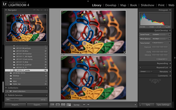This screenshot has width=176, height=110.
Task: Expand the Comments panel
Action: point(170,76)
